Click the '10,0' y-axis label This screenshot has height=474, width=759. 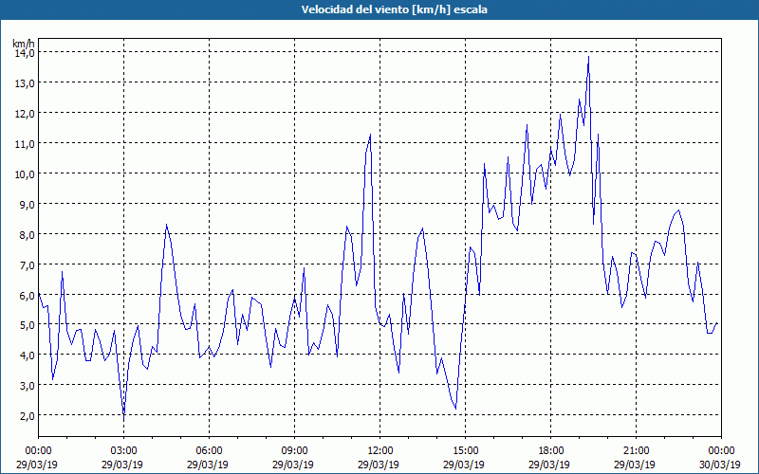point(25,174)
